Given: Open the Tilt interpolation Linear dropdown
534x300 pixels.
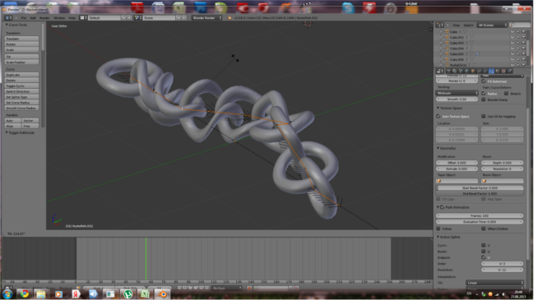Looking at the screenshot, I should tap(495, 283).
